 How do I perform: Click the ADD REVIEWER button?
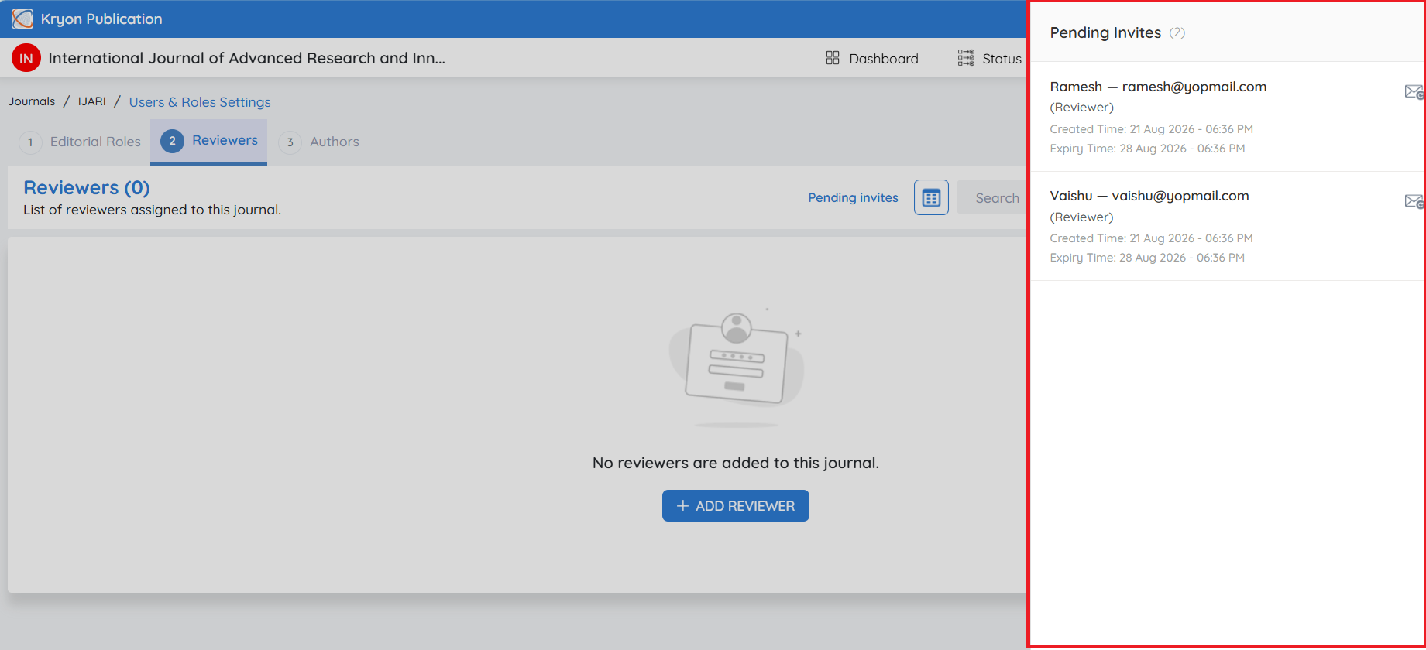(x=736, y=505)
